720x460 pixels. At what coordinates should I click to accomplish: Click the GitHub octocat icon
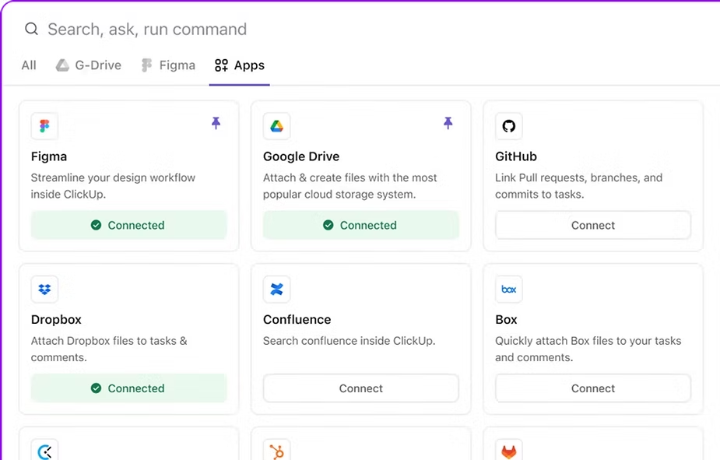508,126
